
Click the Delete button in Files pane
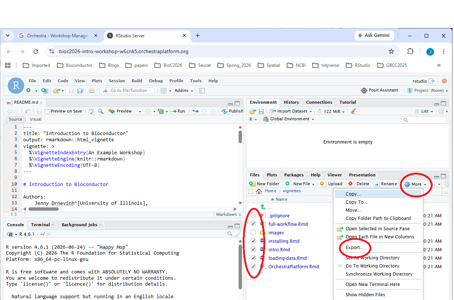tap(359, 184)
